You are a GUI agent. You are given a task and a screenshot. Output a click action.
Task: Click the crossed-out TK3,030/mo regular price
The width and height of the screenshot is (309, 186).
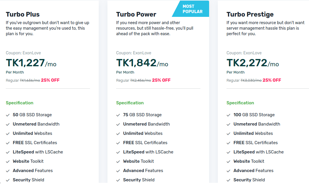(x=250, y=80)
